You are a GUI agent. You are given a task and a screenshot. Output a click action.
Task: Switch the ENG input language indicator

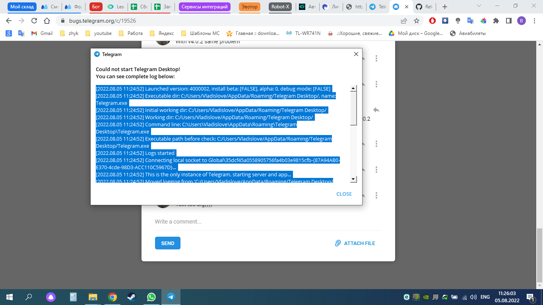coord(485,297)
